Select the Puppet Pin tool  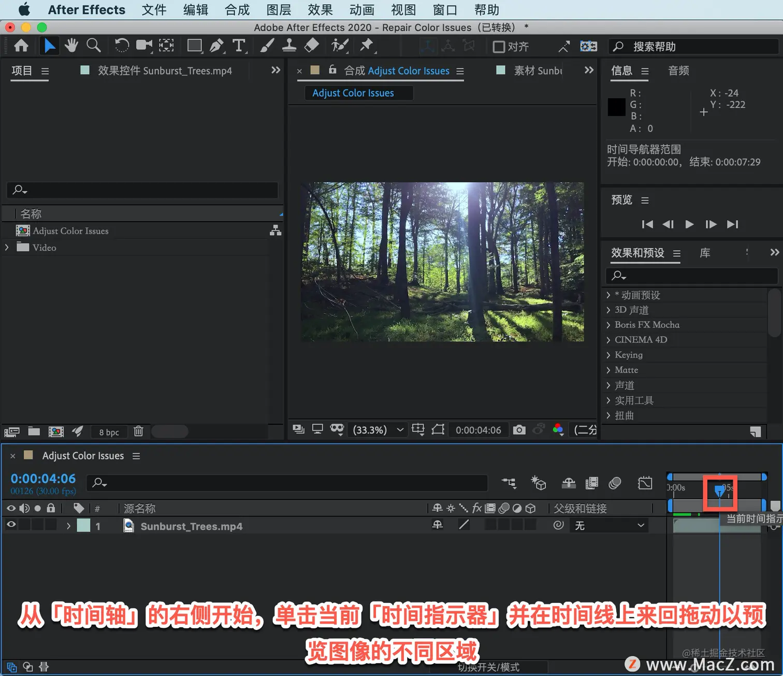(x=367, y=46)
